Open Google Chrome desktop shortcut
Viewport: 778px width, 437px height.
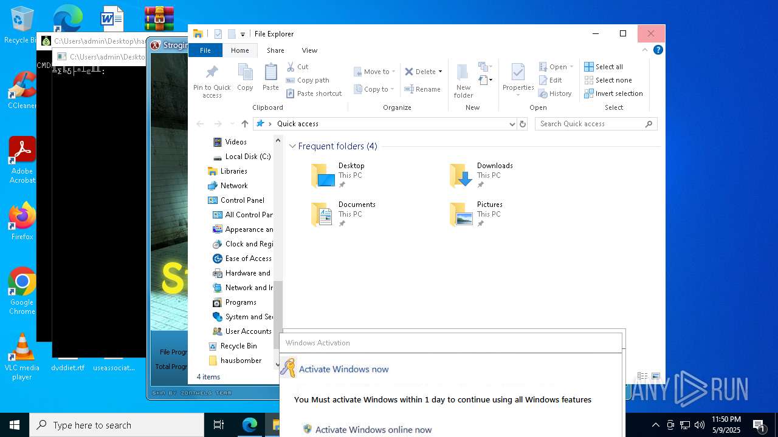coord(22,291)
